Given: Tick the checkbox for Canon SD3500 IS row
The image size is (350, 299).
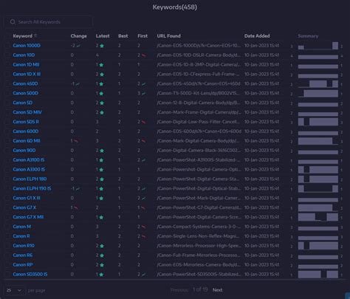Looking at the screenshot, I should click(x=7, y=274).
